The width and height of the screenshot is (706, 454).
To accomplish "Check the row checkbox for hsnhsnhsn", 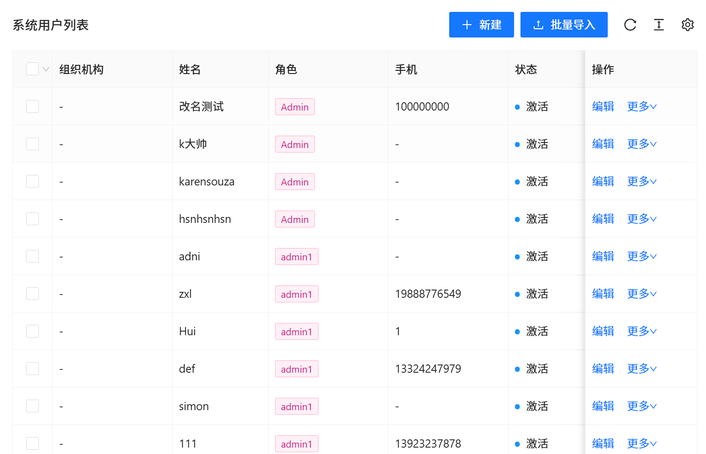I will click(x=32, y=219).
